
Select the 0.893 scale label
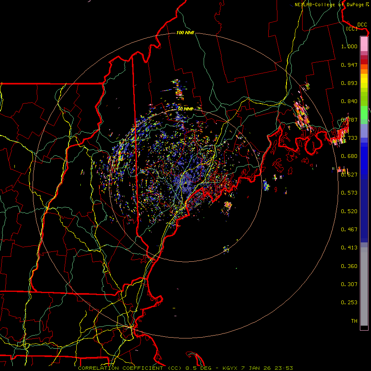pyautogui.click(x=349, y=83)
